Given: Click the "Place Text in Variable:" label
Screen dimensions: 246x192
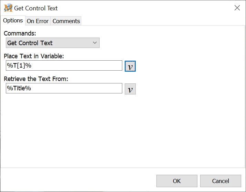Looking at the screenshot, I should pos(34,56).
